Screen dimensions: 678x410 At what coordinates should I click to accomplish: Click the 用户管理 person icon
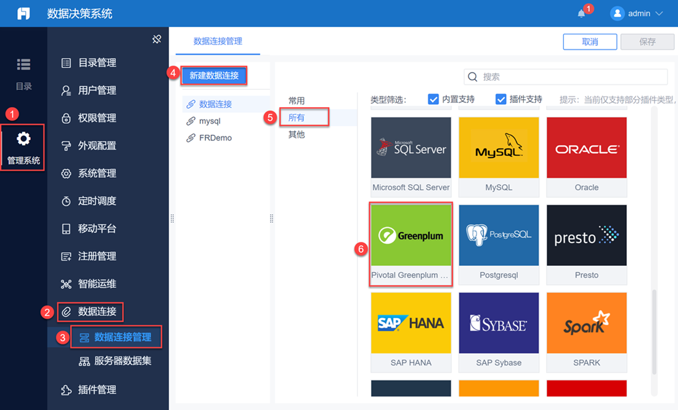(66, 90)
